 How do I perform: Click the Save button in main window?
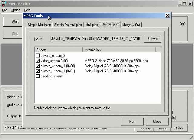(179, 128)
